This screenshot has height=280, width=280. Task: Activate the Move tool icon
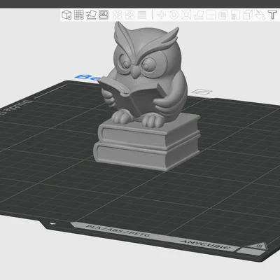tap(162, 15)
